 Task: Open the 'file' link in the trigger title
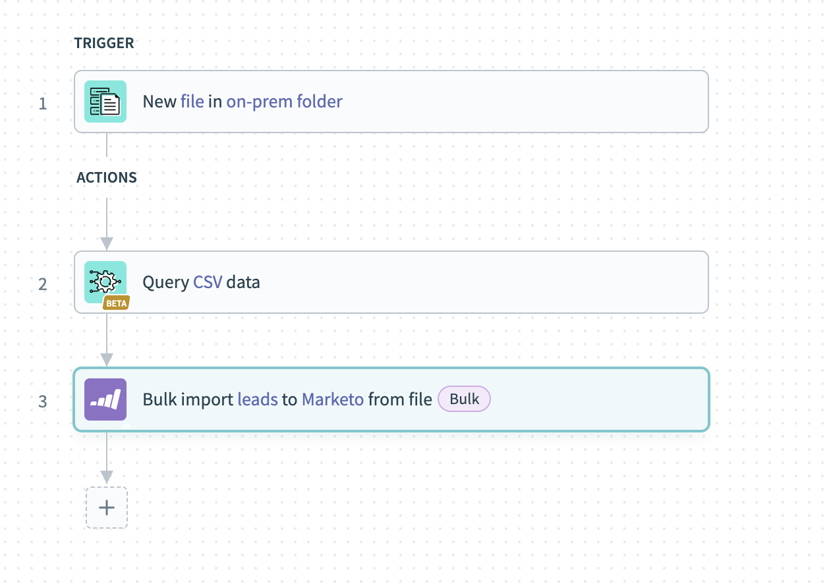pyautogui.click(x=192, y=101)
